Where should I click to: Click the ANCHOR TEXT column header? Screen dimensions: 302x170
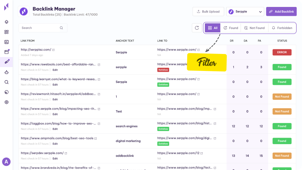125,41
